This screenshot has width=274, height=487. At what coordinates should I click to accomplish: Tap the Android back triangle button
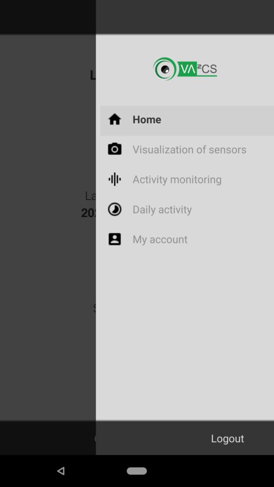click(x=61, y=471)
